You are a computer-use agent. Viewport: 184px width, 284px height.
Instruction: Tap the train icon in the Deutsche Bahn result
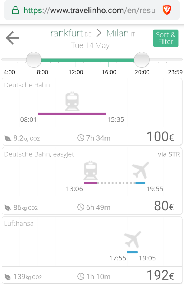click(72, 102)
